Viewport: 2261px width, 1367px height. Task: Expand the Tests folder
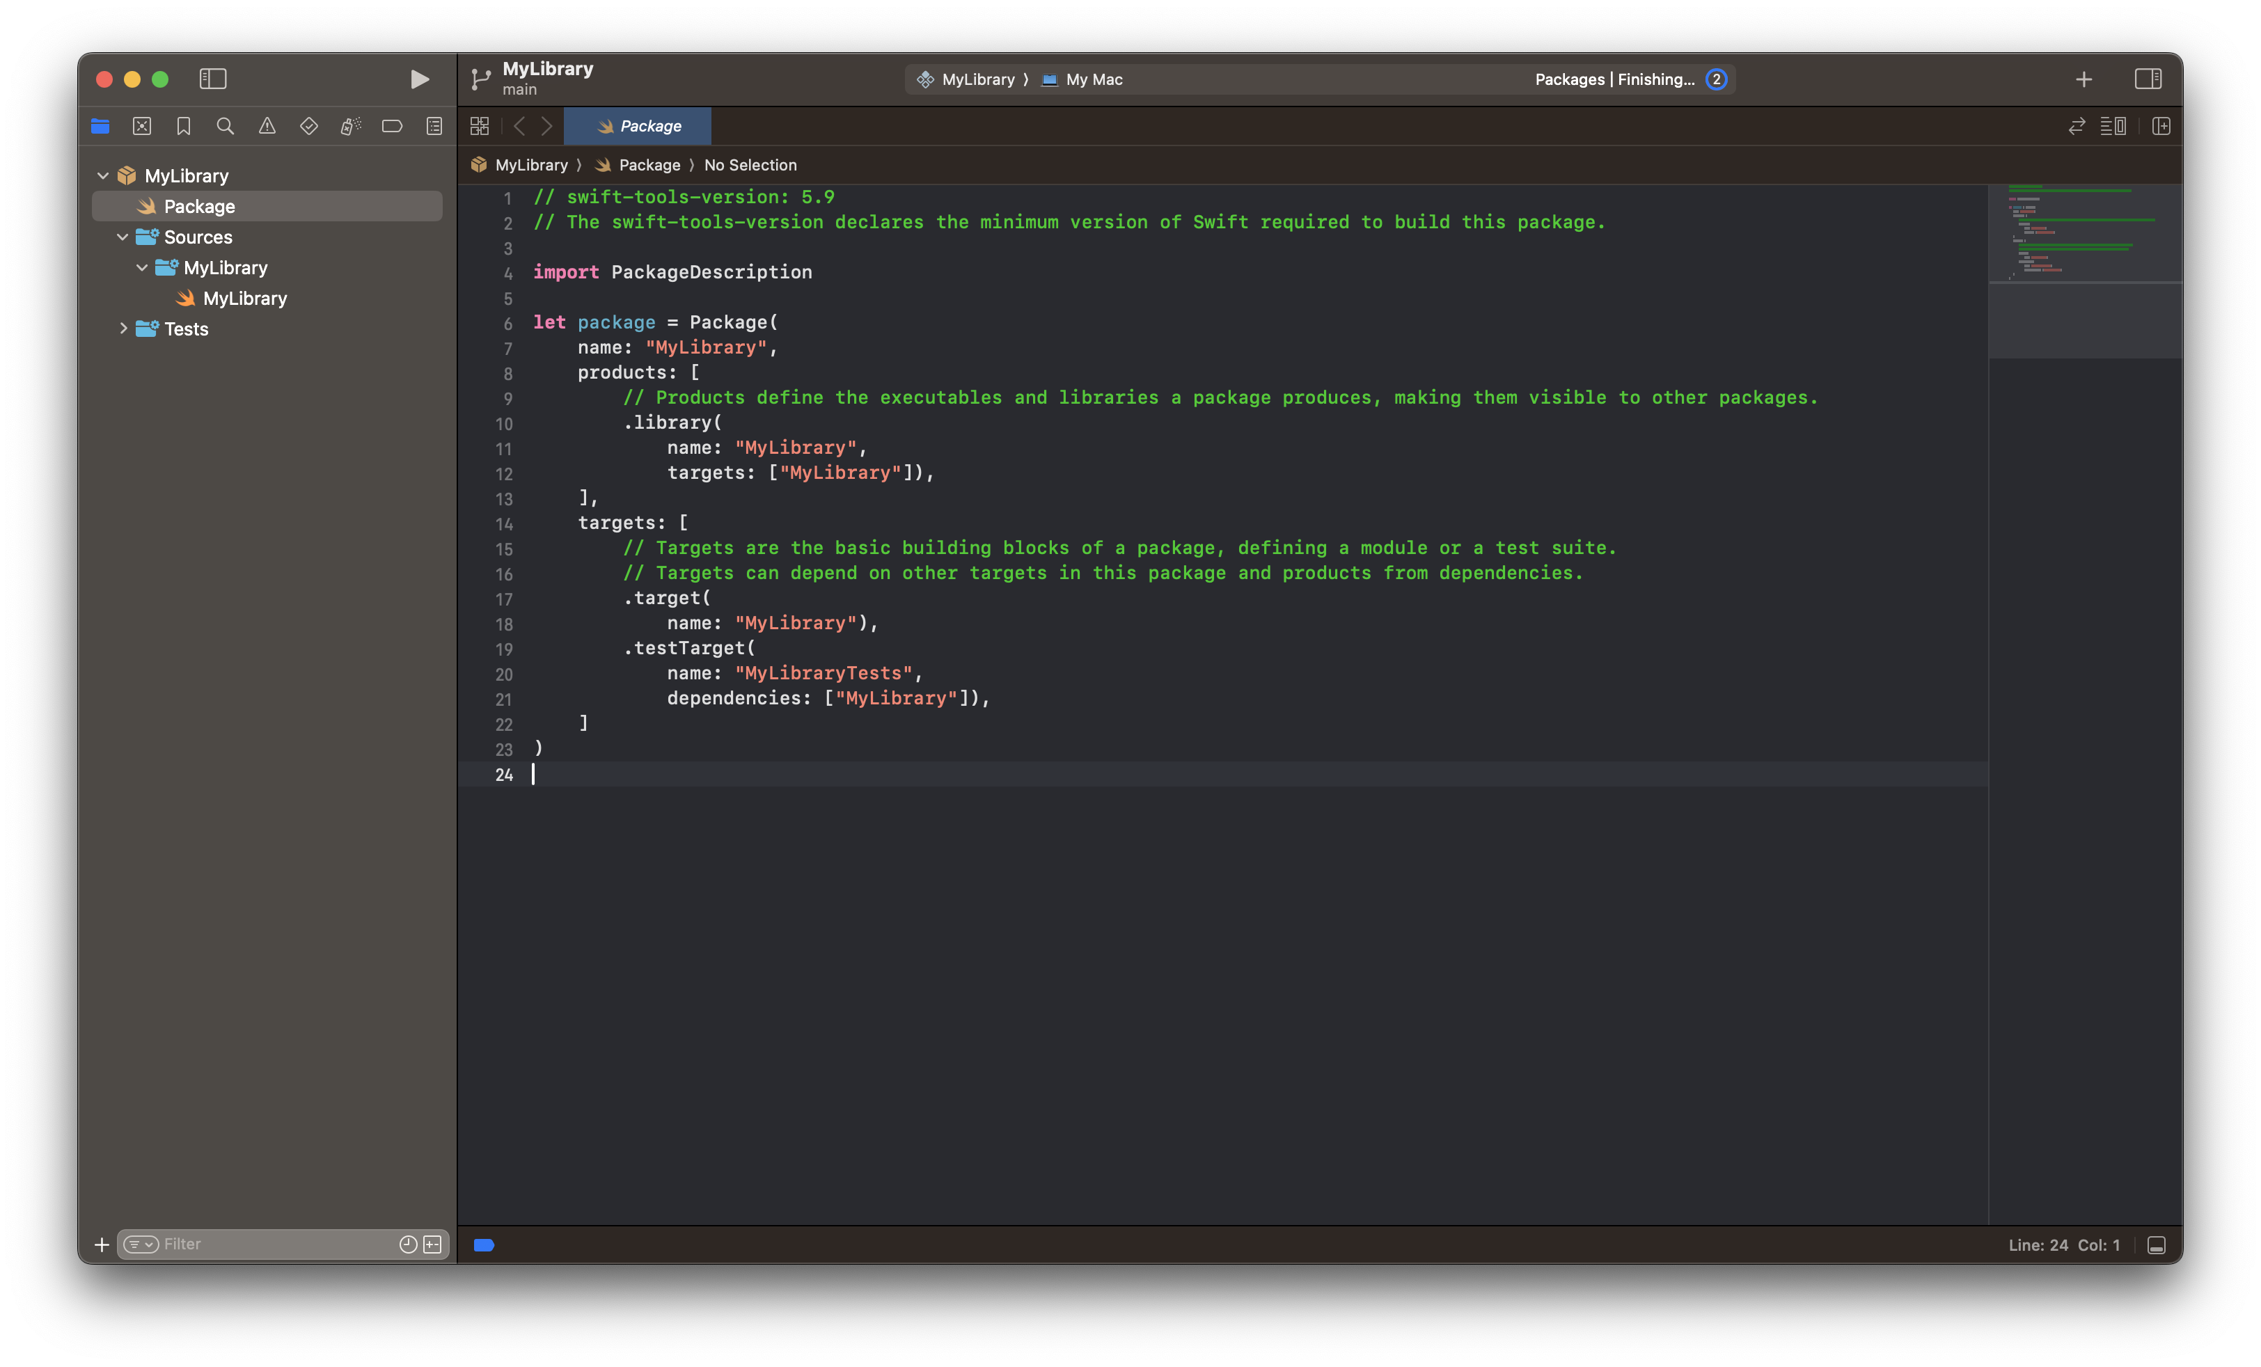coord(123,329)
